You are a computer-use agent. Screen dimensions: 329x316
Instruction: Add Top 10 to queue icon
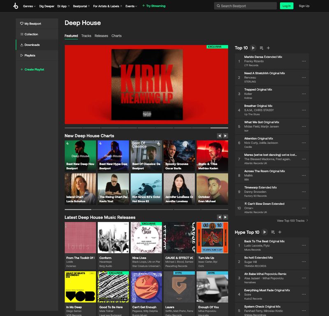click(261, 48)
